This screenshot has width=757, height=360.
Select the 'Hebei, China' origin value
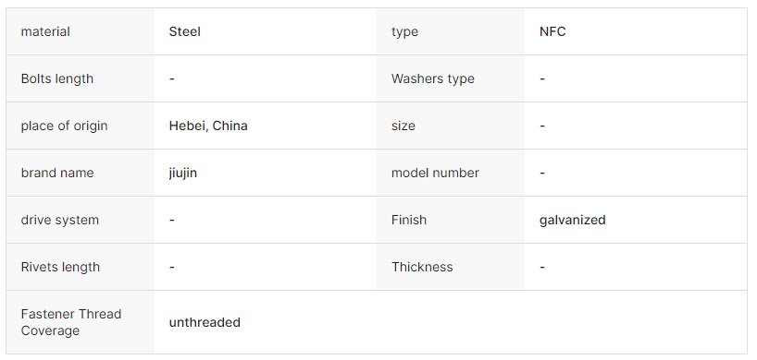208,126
